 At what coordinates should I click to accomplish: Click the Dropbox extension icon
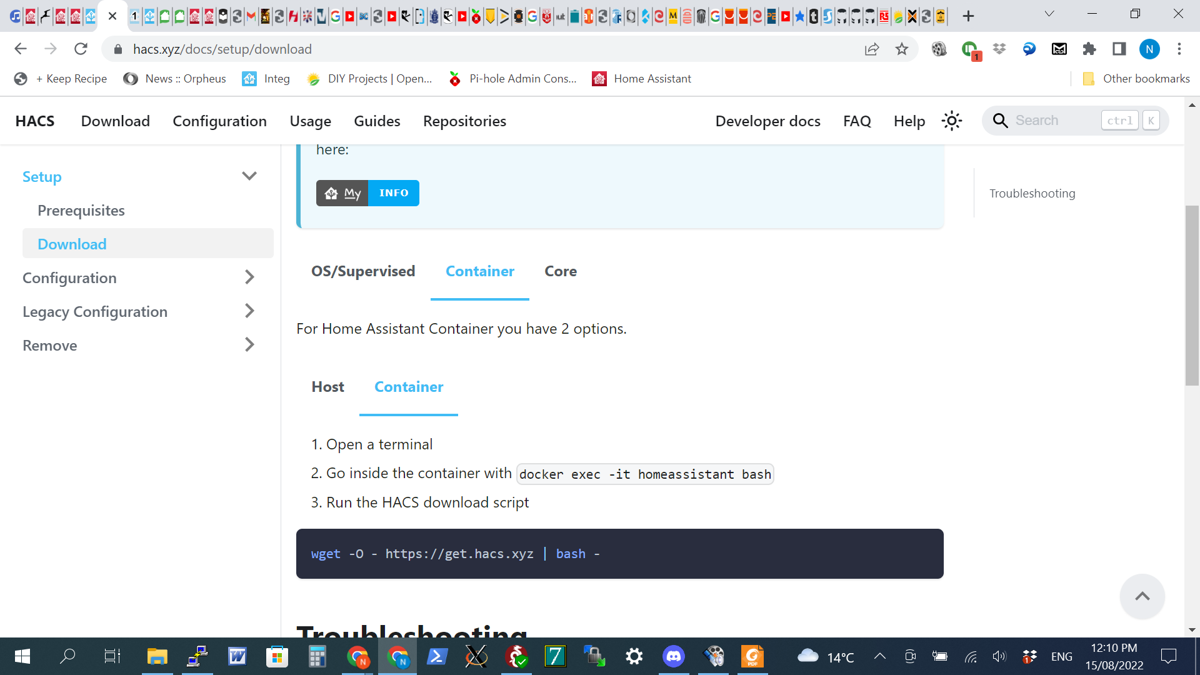tap(999, 49)
